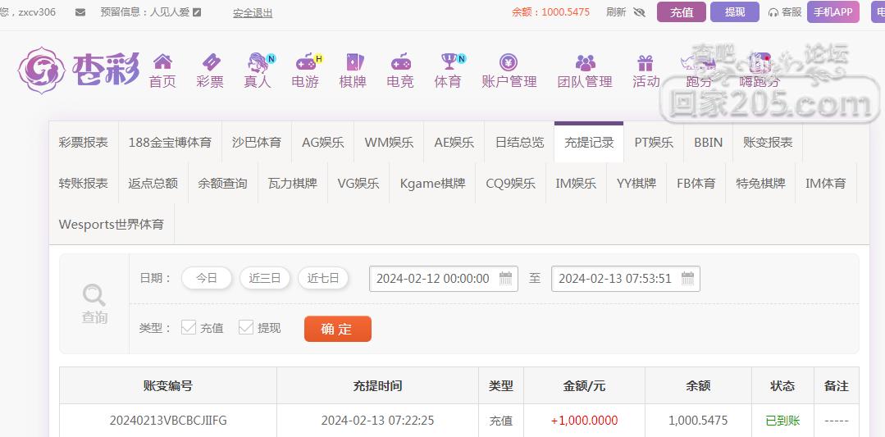Toggle the 提现 type checkbox
The image size is (885, 437).
pyautogui.click(x=245, y=328)
